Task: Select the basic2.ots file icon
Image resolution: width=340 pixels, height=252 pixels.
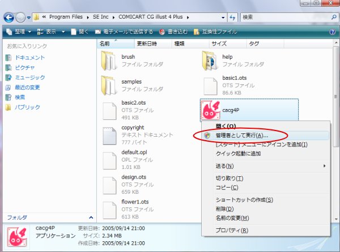Action: [x=109, y=111]
